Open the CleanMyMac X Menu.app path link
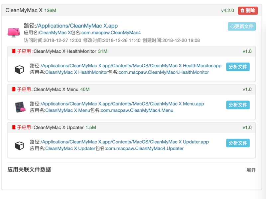Viewport: 266px width, 199px height. 123,104
